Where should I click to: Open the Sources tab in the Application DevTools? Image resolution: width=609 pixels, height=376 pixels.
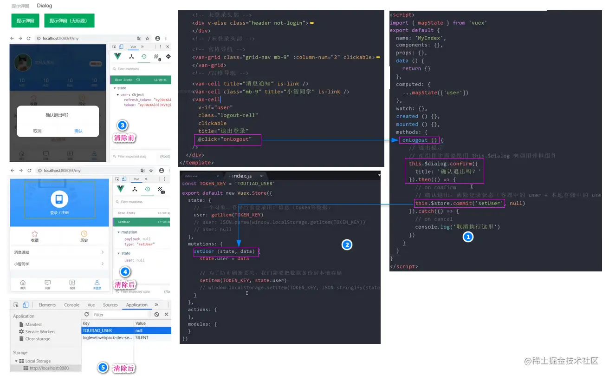point(110,305)
